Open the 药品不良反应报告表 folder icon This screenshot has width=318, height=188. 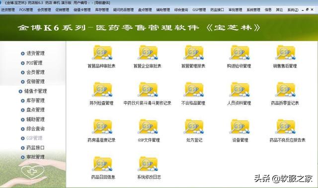tap(285, 126)
